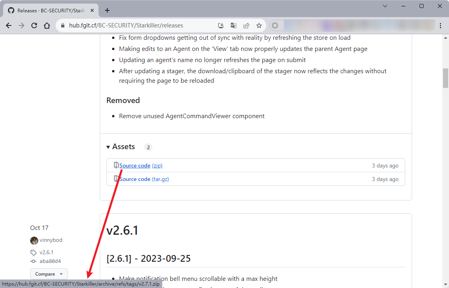Go to browser home page icon
Viewport: 449px width, 288px height.
pyautogui.click(x=47, y=25)
